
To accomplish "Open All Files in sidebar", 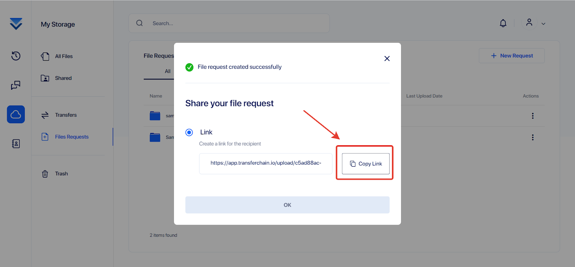I will [x=64, y=56].
